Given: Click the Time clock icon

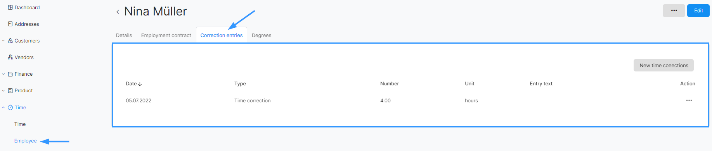Looking at the screenshot, I should 10,107.
